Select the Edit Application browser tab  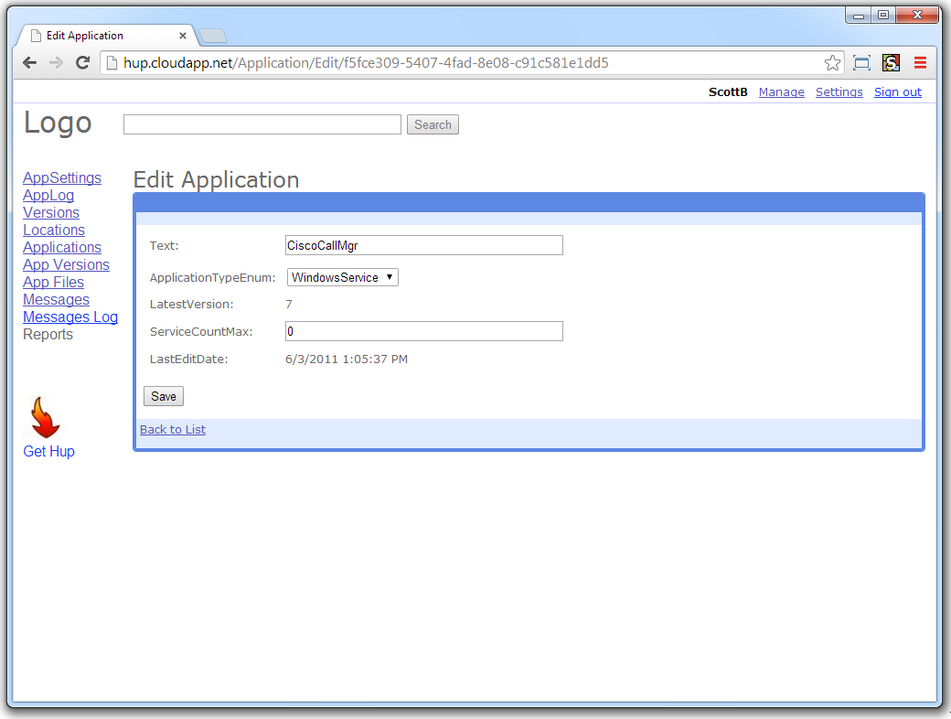pos(101,36)
